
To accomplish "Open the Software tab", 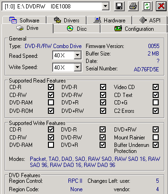I will point(24,21).
